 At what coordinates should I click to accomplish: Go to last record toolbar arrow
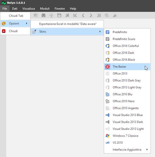point(99,15)
